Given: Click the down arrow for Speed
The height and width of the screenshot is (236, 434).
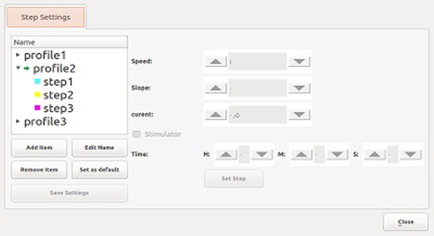Looking at the screenshot, I should [x=299, y=62].
